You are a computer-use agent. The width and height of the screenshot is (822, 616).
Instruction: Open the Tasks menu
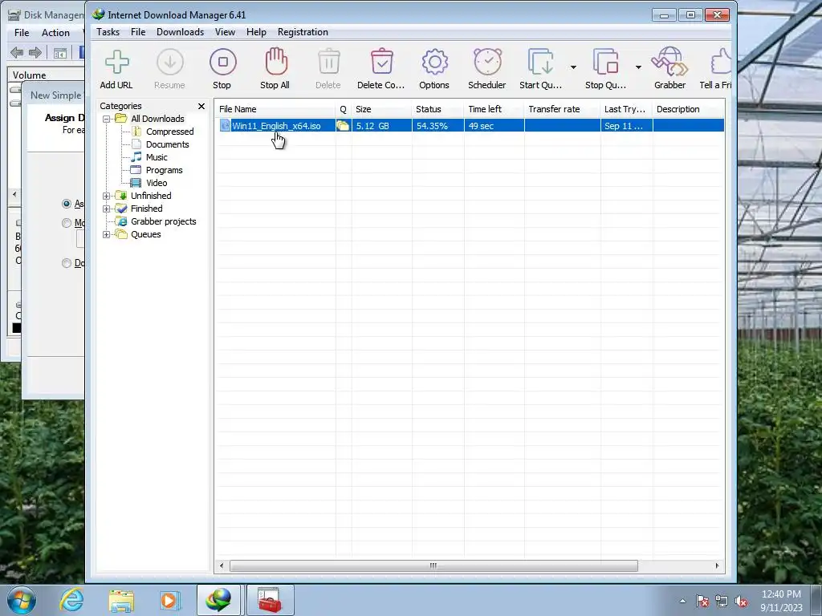[x=108, y=32]
